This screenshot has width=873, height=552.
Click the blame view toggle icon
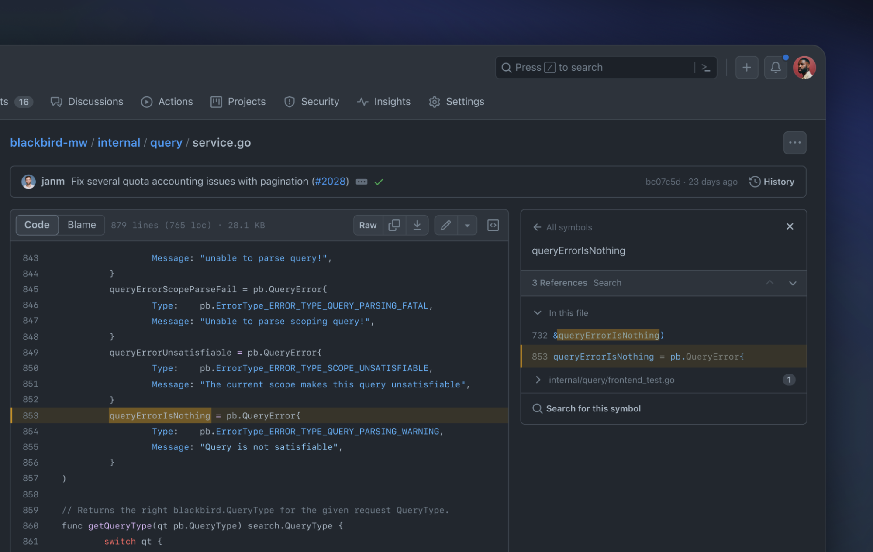81,224
